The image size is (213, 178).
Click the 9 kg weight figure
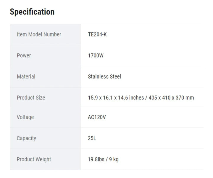click(x=114, y=159)
